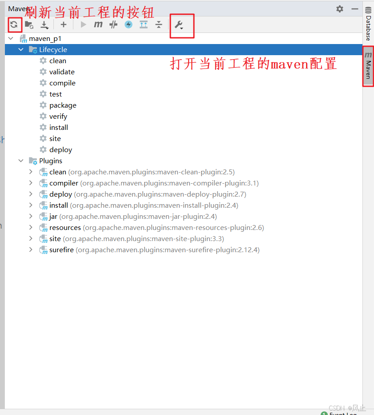Hide the Maven tool window
The width and height of the screenshot is (374, 415).
355,9
